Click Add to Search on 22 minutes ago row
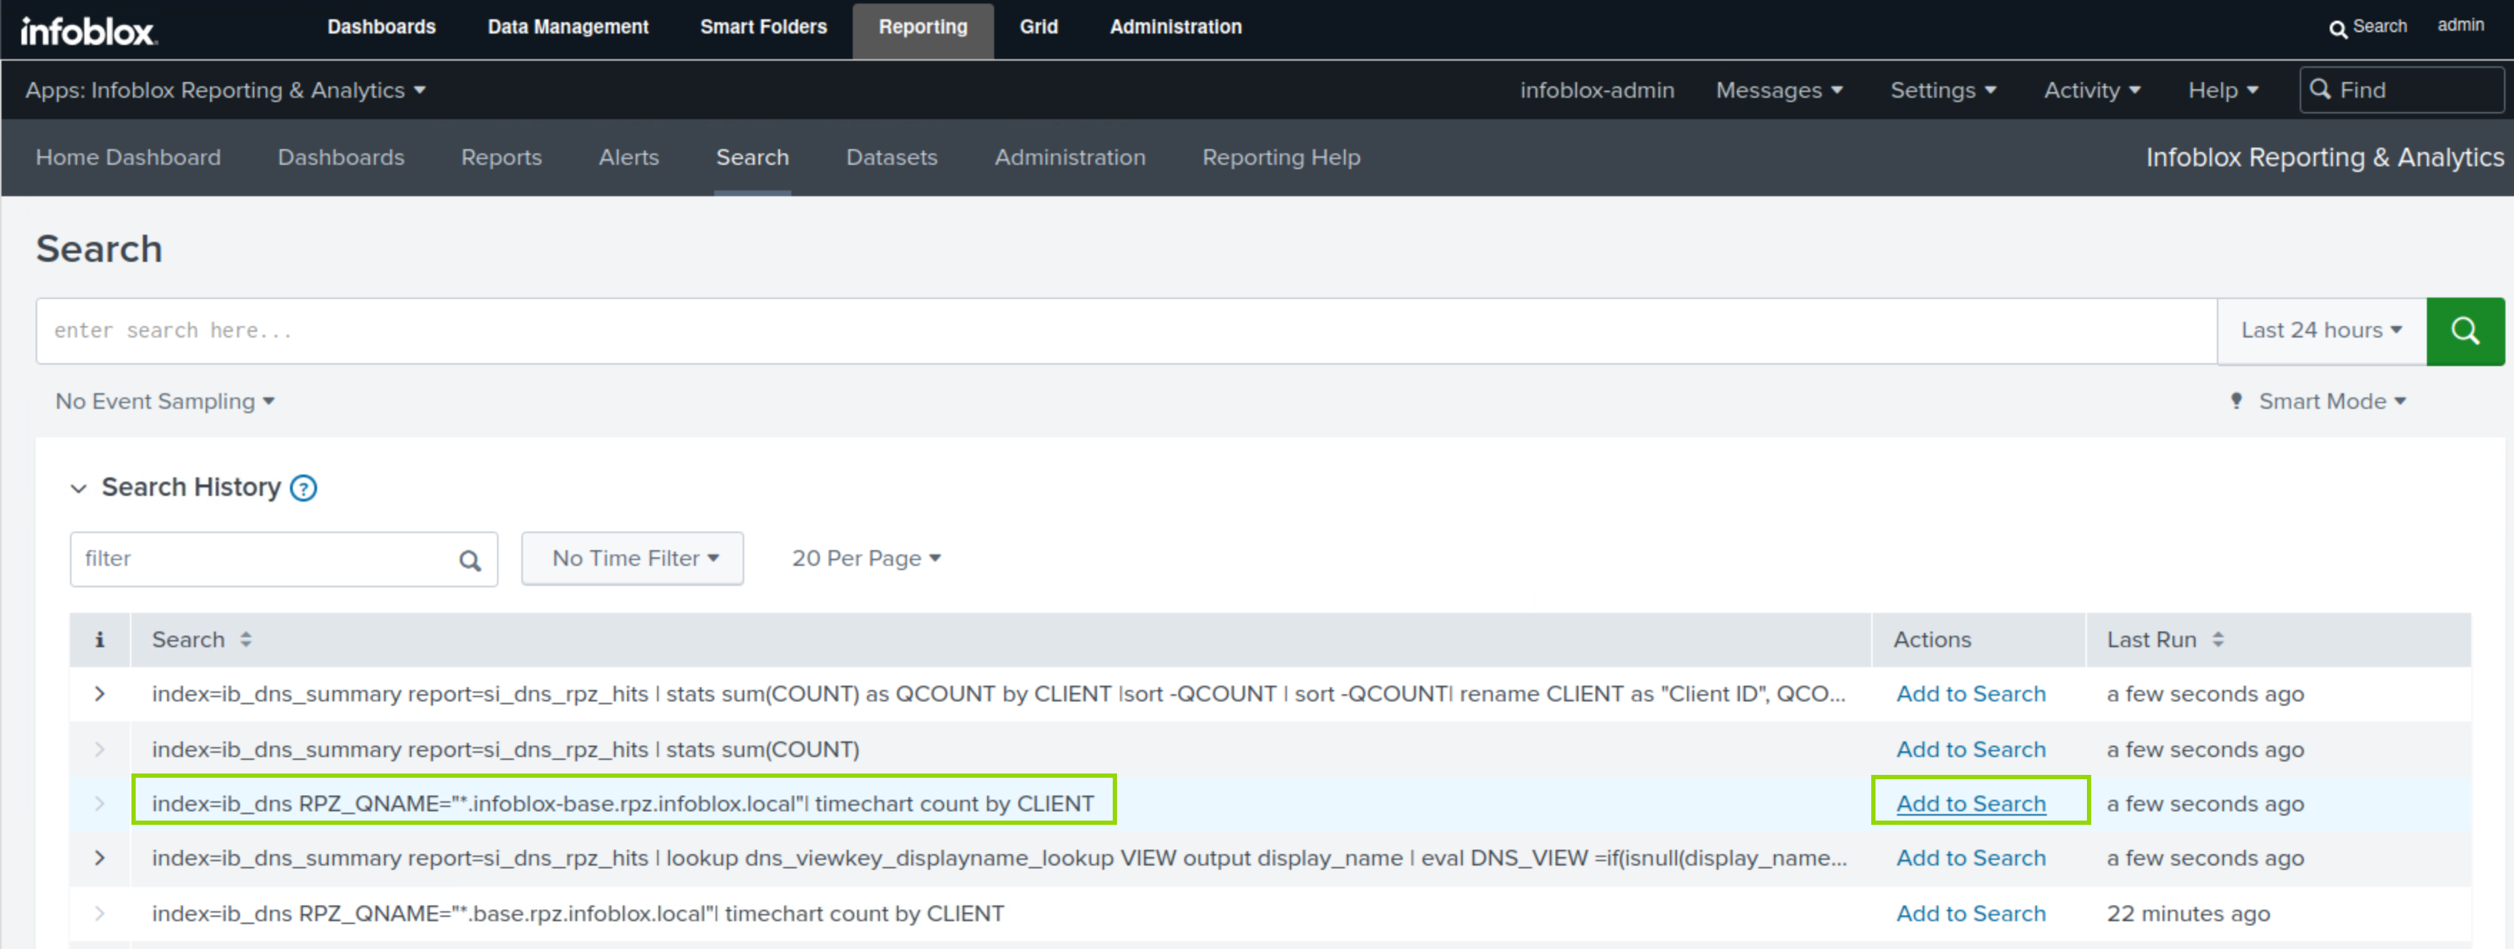2514x949 pixels. (1970, 913)
